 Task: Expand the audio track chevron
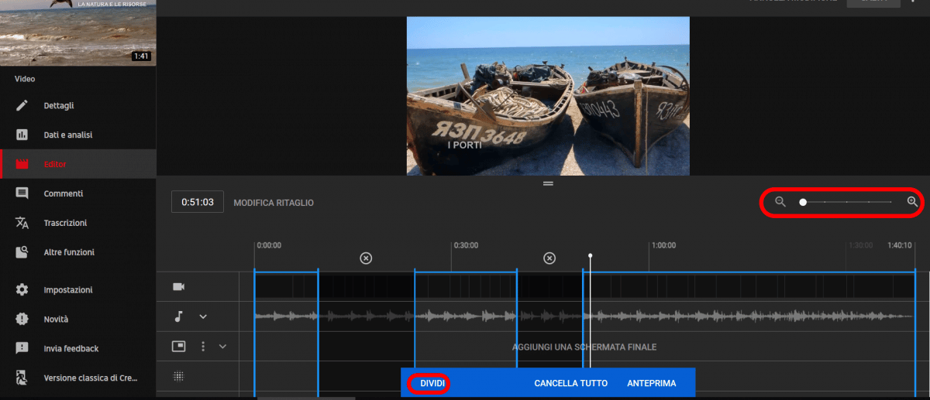coord(203,316)
